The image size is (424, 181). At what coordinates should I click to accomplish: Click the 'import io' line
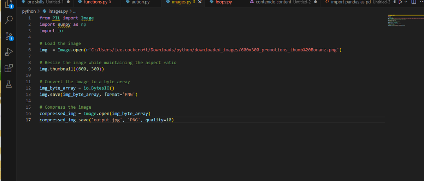click(51, 31)
